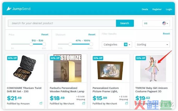
Task: Open the TMROW unicorn costume image
Action: point(153,68)
